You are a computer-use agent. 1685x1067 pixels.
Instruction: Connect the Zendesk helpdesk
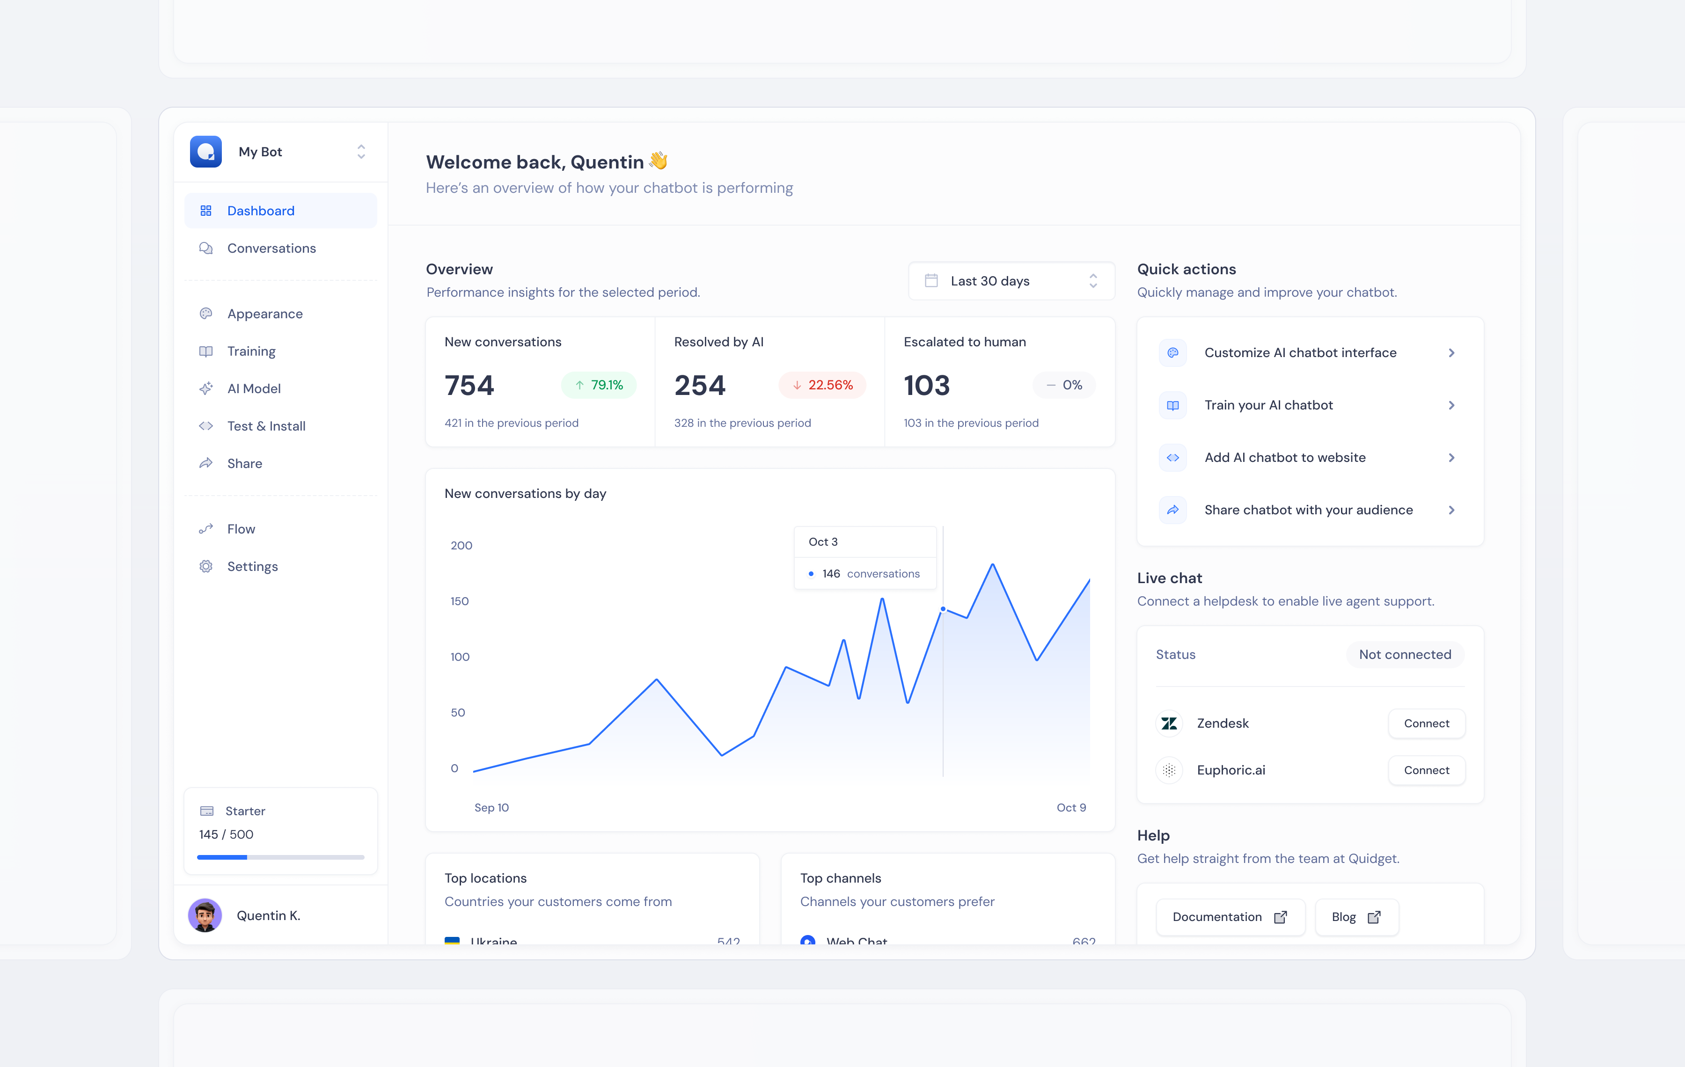[x=1426, y=724]
